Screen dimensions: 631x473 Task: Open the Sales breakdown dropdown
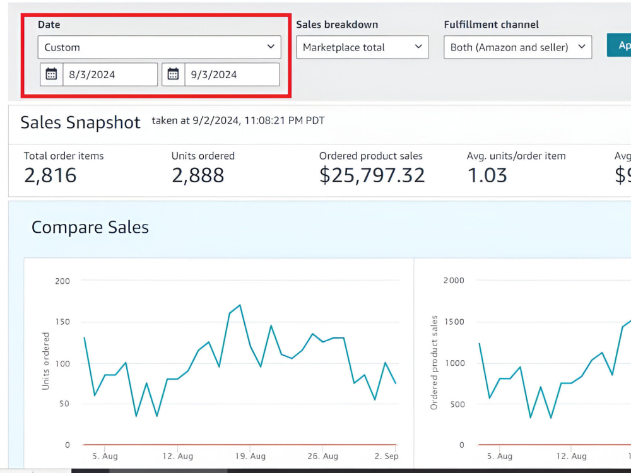pyautogui.click(x=362, y=47)
